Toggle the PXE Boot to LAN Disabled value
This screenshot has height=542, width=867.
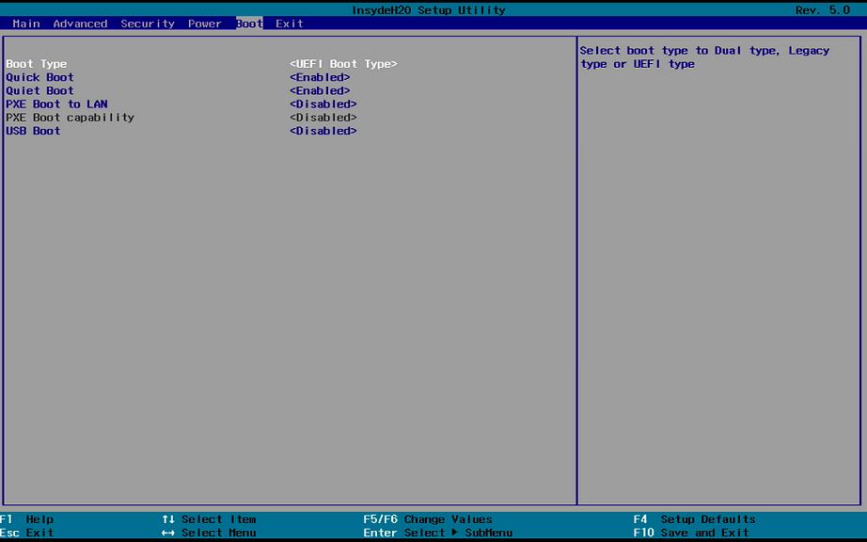coord(323,104)
